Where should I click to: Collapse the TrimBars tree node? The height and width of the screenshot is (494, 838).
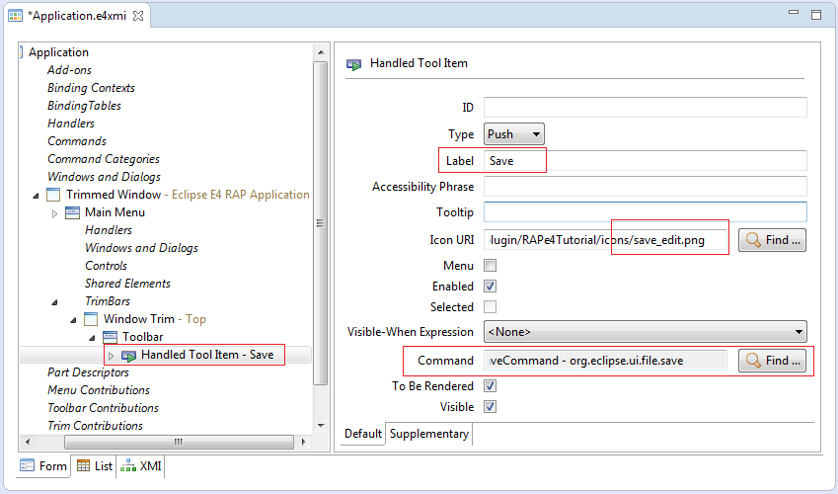54,302
